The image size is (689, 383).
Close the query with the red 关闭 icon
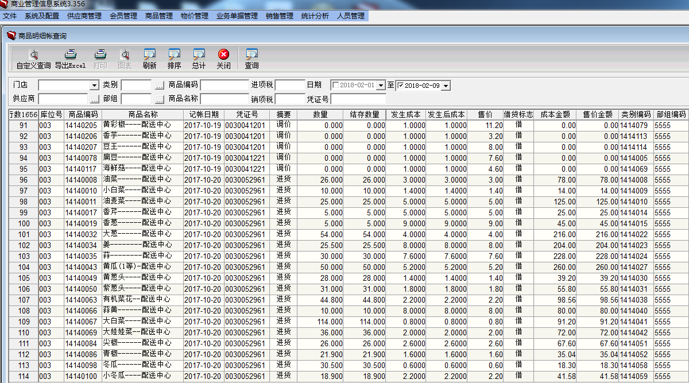point(224,59)
